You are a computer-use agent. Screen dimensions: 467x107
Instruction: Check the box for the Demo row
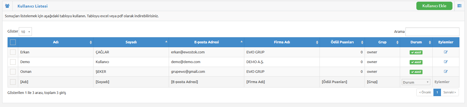click(13, 62)
